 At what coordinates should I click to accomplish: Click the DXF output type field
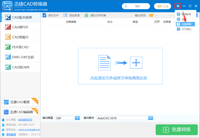tap(65, 118)
